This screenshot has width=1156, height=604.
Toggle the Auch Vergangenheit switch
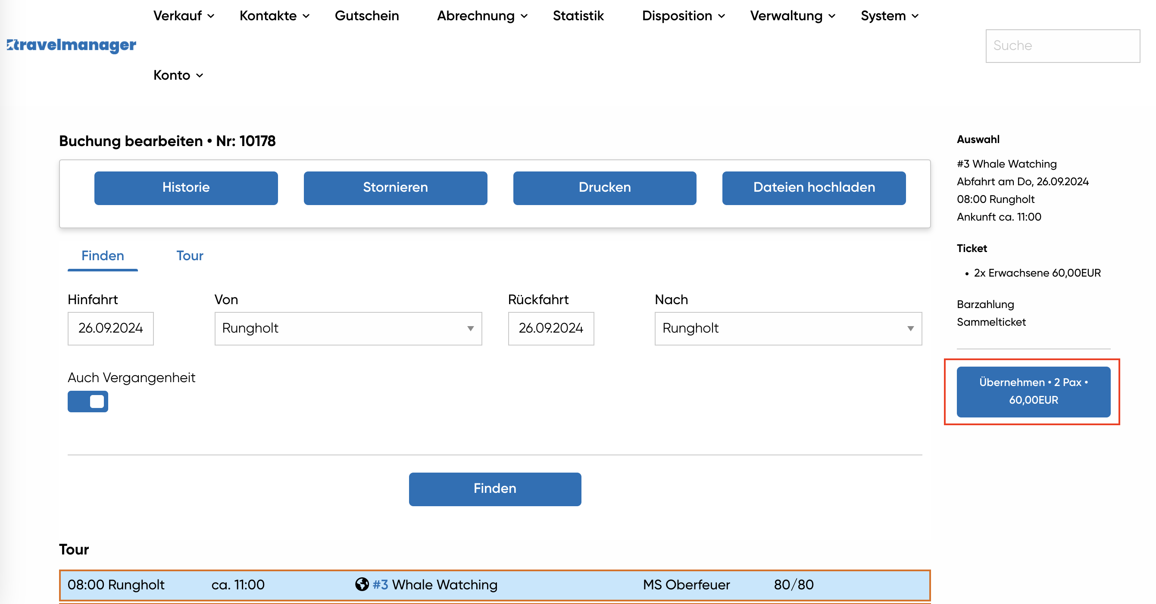88,402
